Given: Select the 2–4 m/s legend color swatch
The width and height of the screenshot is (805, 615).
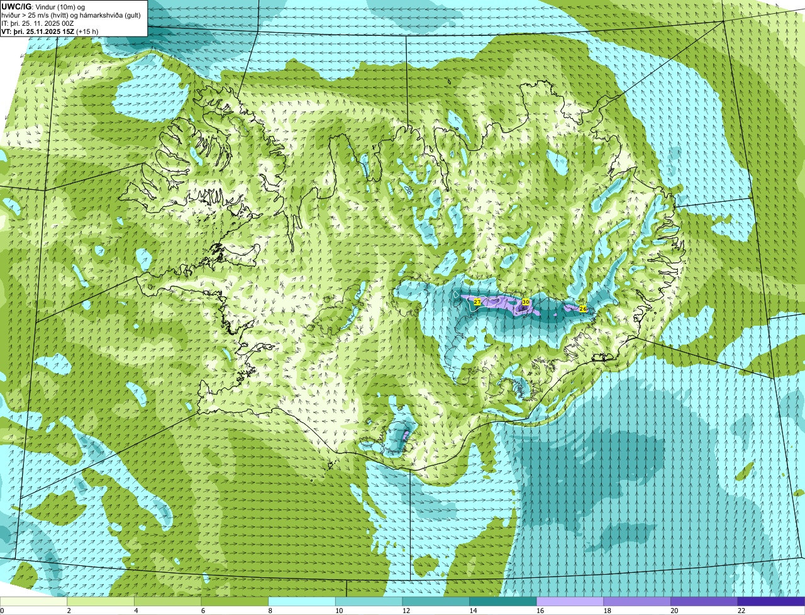Looking at the screenshot, I should click(101, 601).
